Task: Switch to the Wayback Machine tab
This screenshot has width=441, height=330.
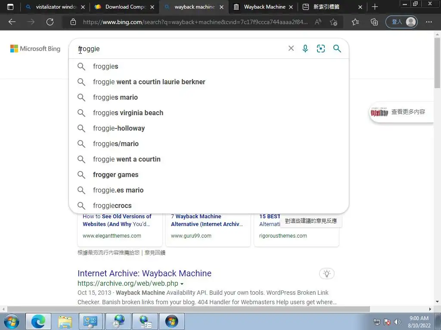Action: (x=264, y=7)
